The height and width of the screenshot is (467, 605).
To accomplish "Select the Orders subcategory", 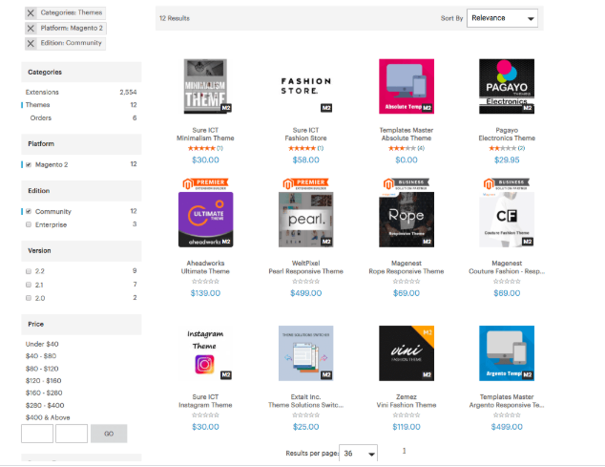I will click(x=40, y=117).
